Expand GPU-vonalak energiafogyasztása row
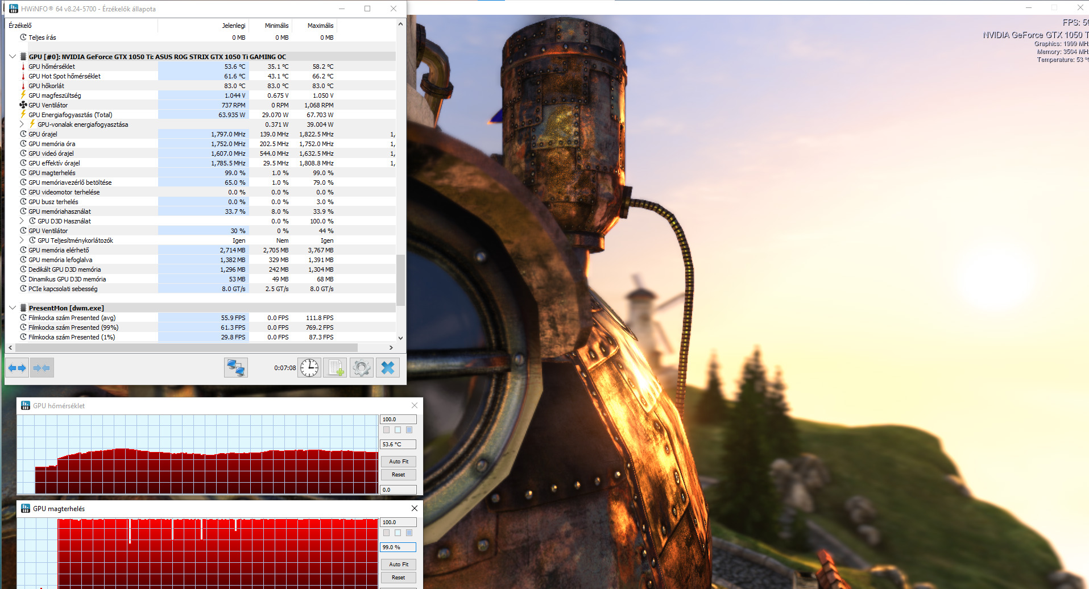The height and width of the screenshot is (589, 1089). [x=22, y=125]
